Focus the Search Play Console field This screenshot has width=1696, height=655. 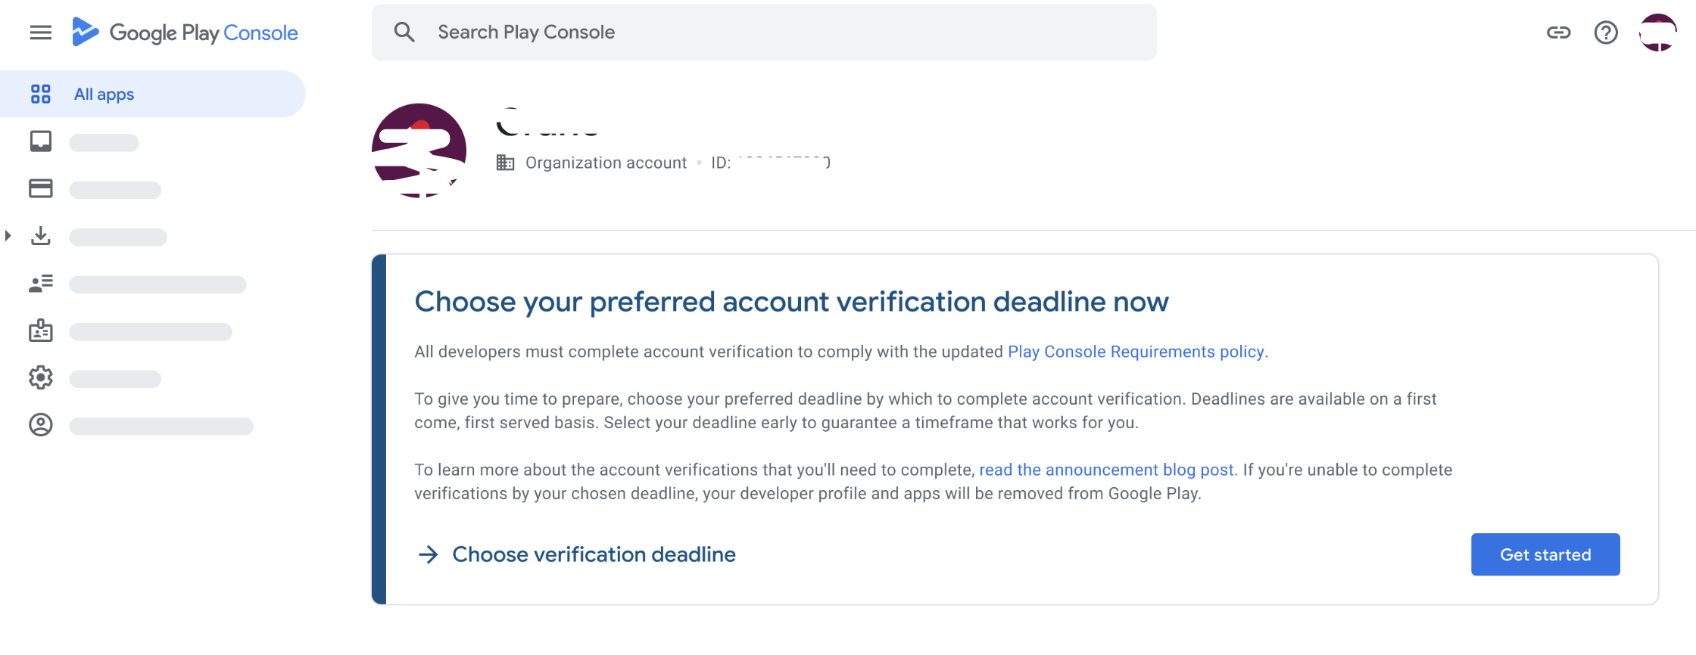pos(764,33)
